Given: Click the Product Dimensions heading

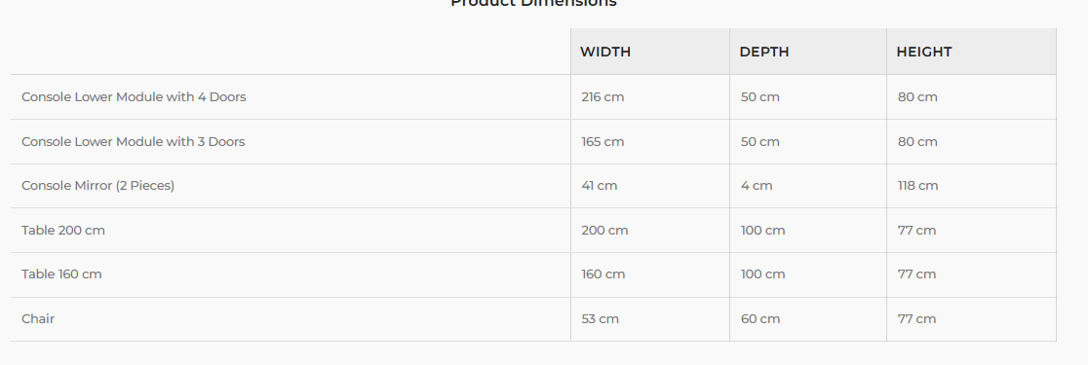Looking at the screenshot, I should click(x=533, y=3).
